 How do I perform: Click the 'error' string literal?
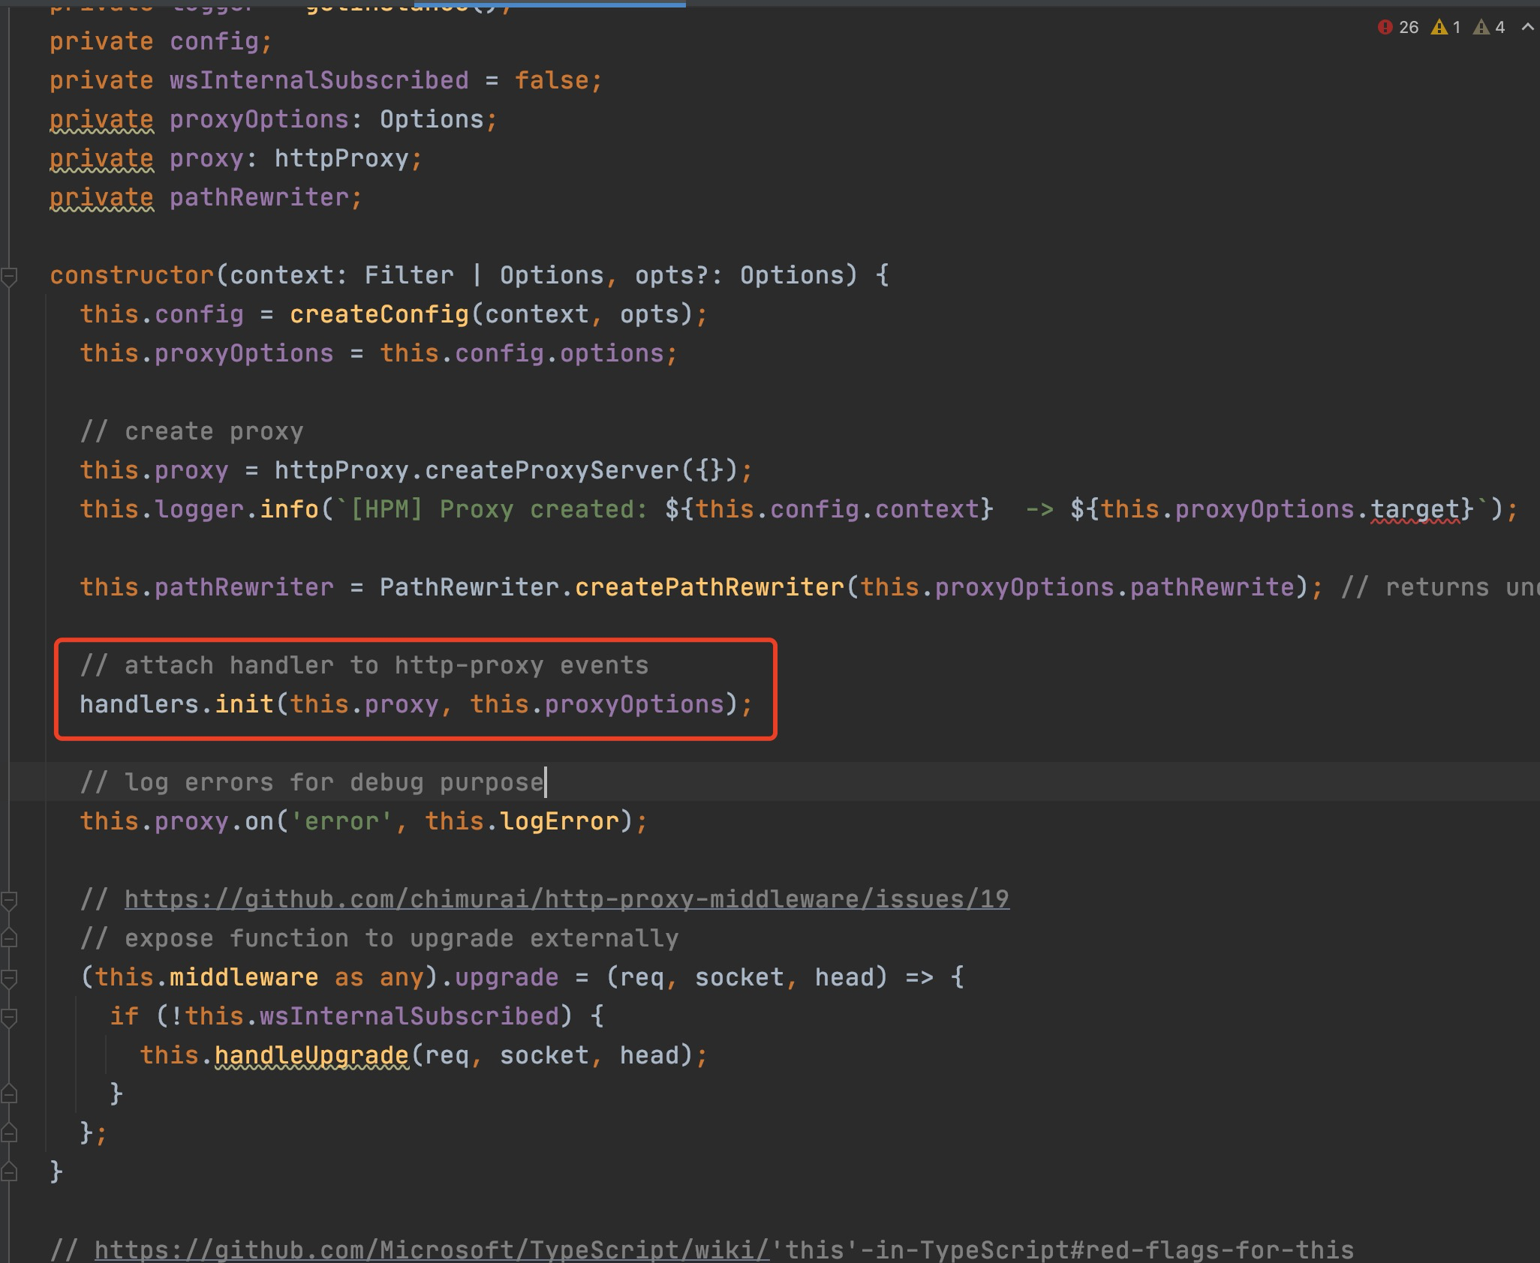click(341, 821)
